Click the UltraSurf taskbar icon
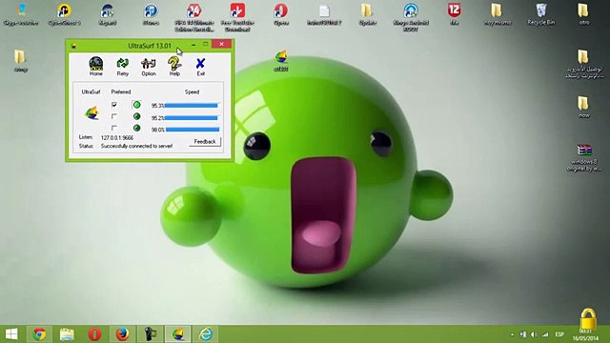Screen dimensions: 610x343 (x=178, y=334)
